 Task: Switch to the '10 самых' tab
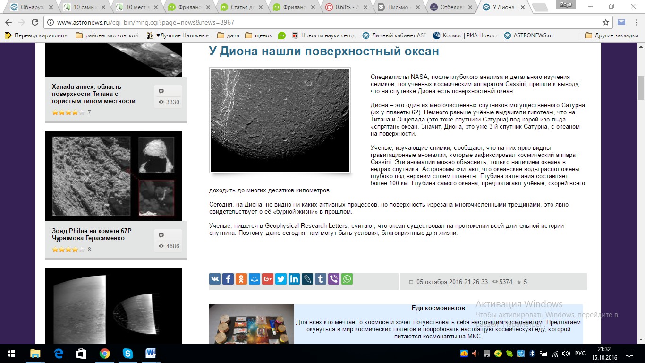tap(84, 7)
